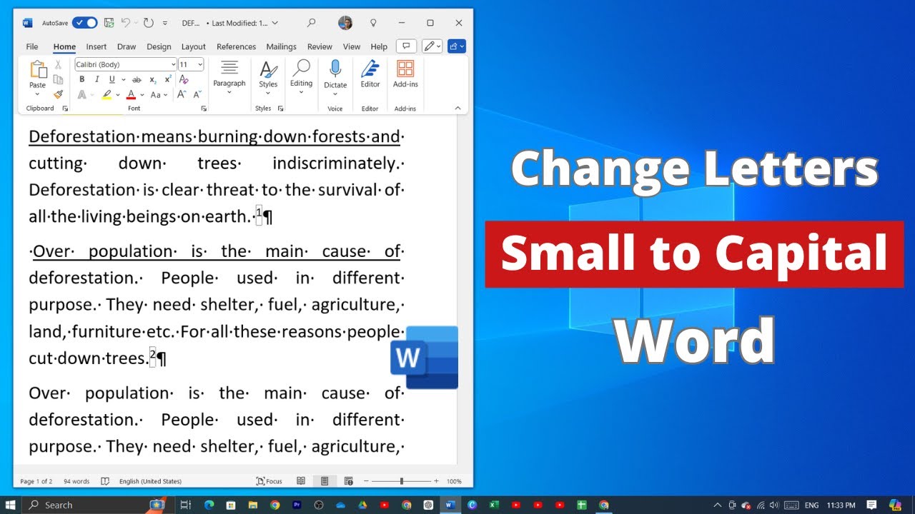Click the lightbulb ideas icon
The image size is (915, 514).
point(372,23)
